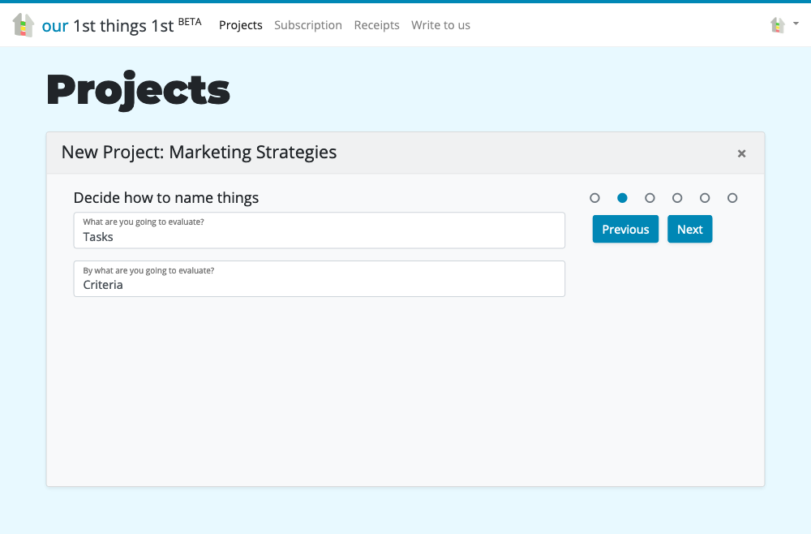The height and width of the screenshot is (534, 811).
Task: Focus the 'What are you going to evaluate?' field
Action: 319,230
